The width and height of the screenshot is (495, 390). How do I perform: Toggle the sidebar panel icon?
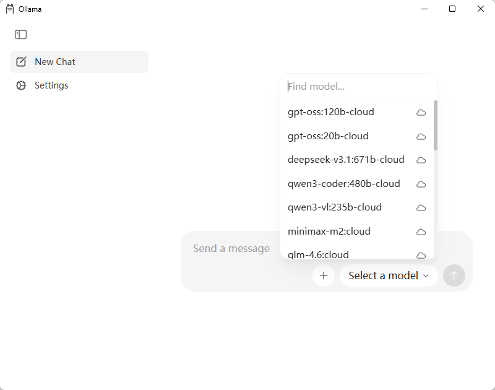click(x=21, y=35)
